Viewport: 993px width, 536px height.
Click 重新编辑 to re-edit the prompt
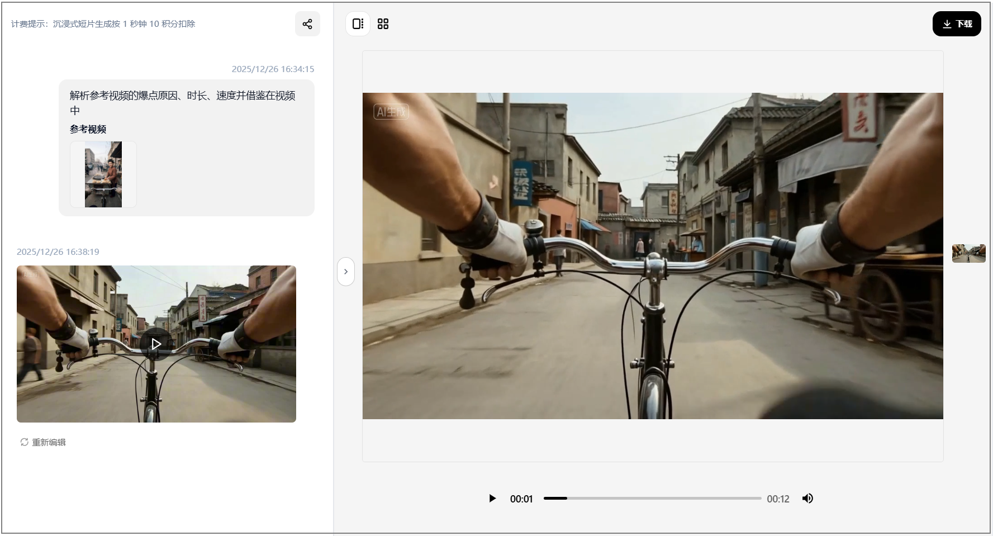(44, 442)
